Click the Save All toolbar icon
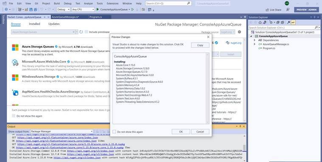This screenshot has width=322, height=162. tap(35, 10)
